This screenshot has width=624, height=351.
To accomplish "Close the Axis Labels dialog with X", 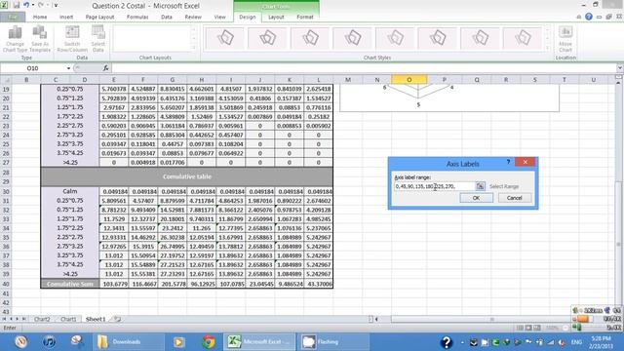I will 525,162.
